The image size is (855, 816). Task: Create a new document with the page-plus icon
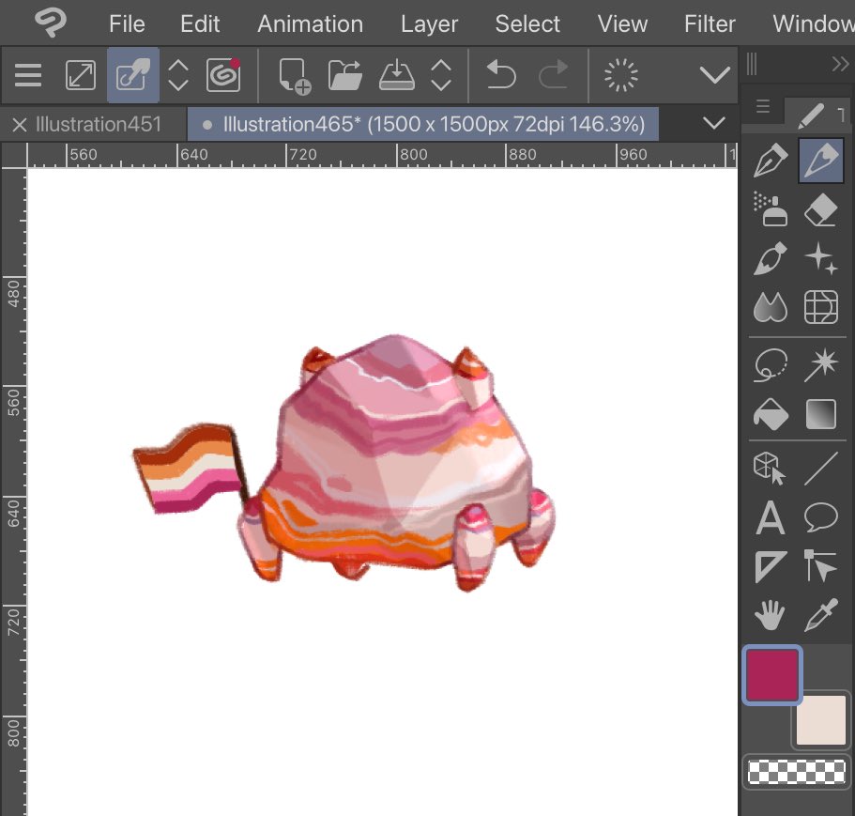coord(295,76)
